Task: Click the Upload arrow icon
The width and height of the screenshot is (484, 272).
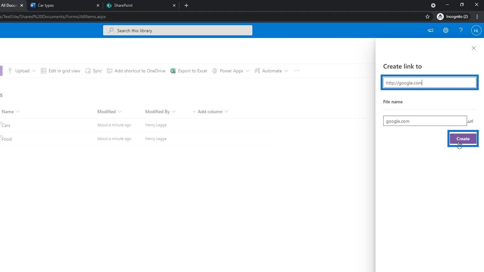Action: 10,71
